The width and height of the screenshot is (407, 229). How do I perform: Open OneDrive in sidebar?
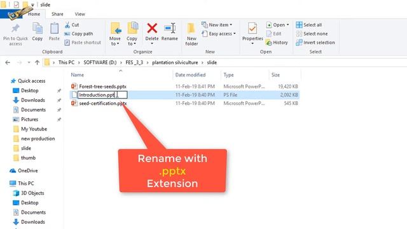click(x=27, y=171)
